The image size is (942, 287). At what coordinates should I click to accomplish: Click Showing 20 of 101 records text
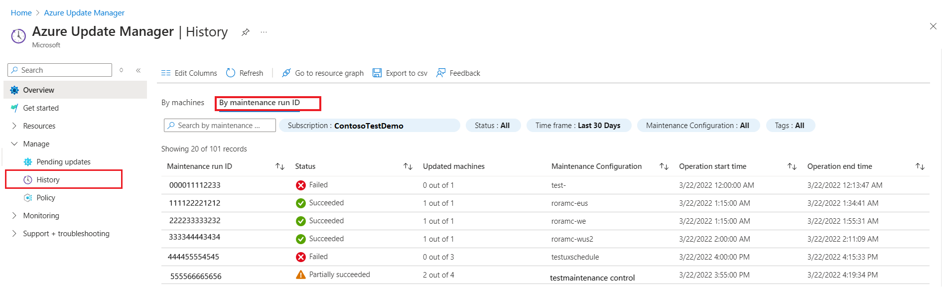point(204,149)
